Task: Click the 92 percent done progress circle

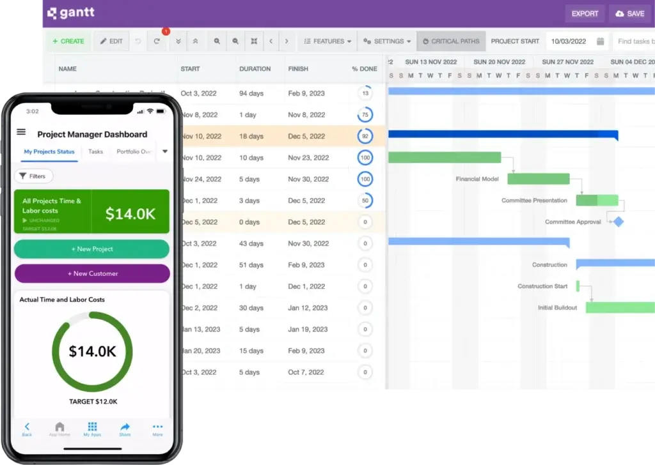Action: (365, 136)
